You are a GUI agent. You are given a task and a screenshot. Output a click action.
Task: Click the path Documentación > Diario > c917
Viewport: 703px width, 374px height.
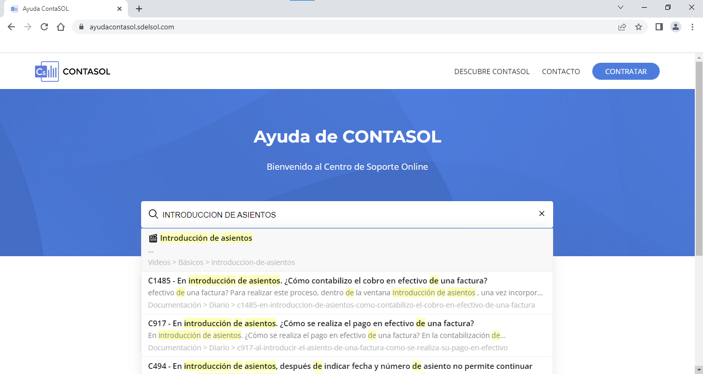pyautogui.click(x=328, y=348)
